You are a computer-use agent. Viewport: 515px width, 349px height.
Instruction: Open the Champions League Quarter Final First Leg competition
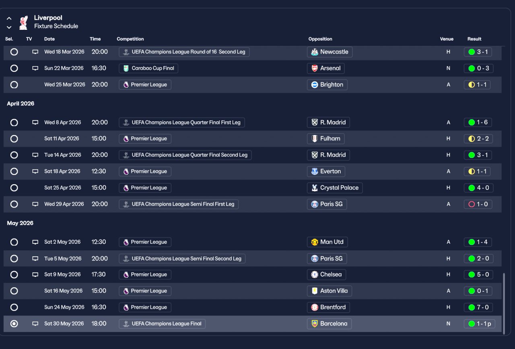click(182, 123)
